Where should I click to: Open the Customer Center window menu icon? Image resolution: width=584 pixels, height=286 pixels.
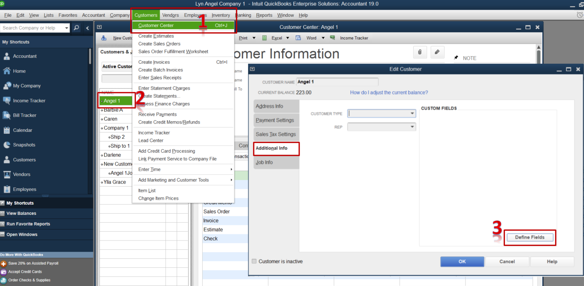[99, 27]
